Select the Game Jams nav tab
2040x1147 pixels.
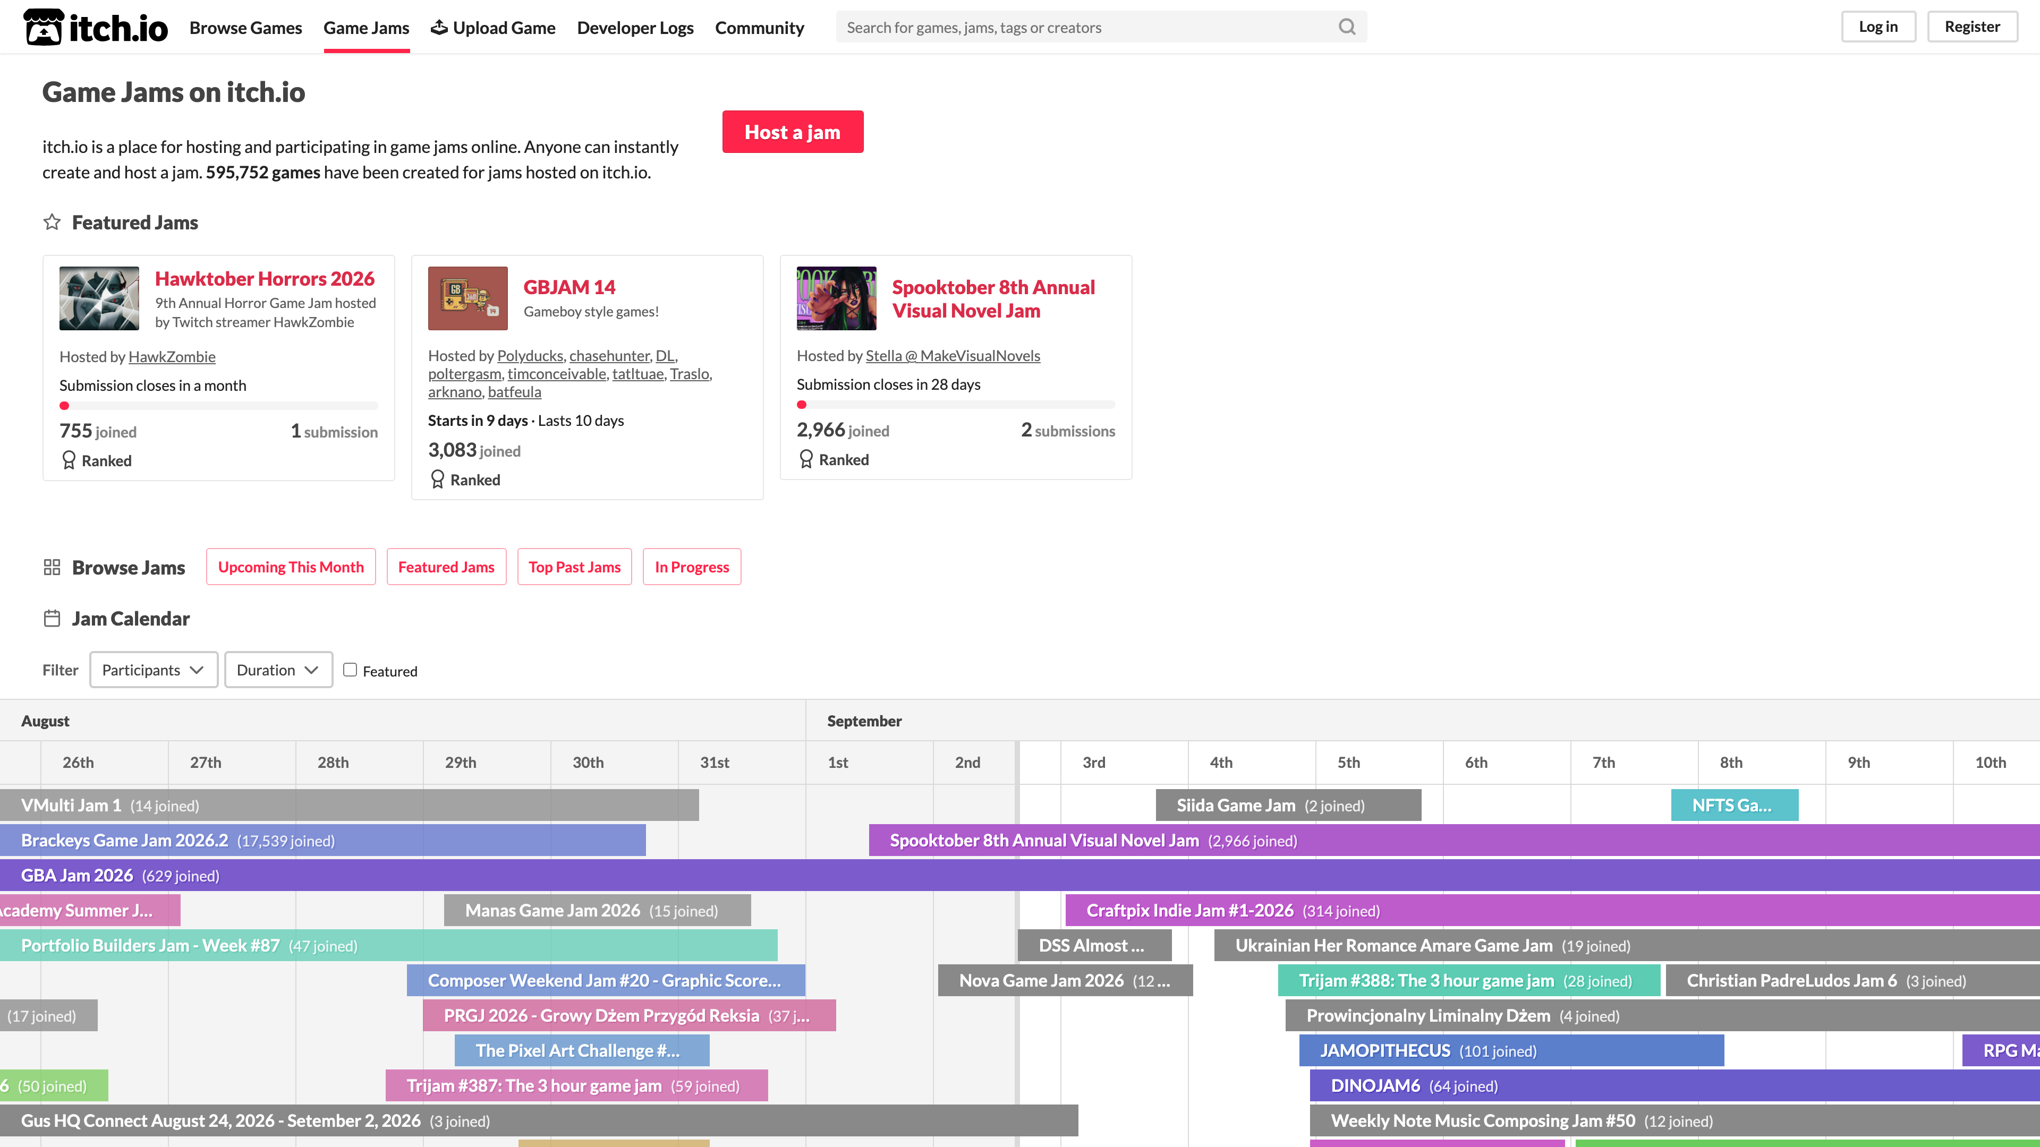click(366, 28)
